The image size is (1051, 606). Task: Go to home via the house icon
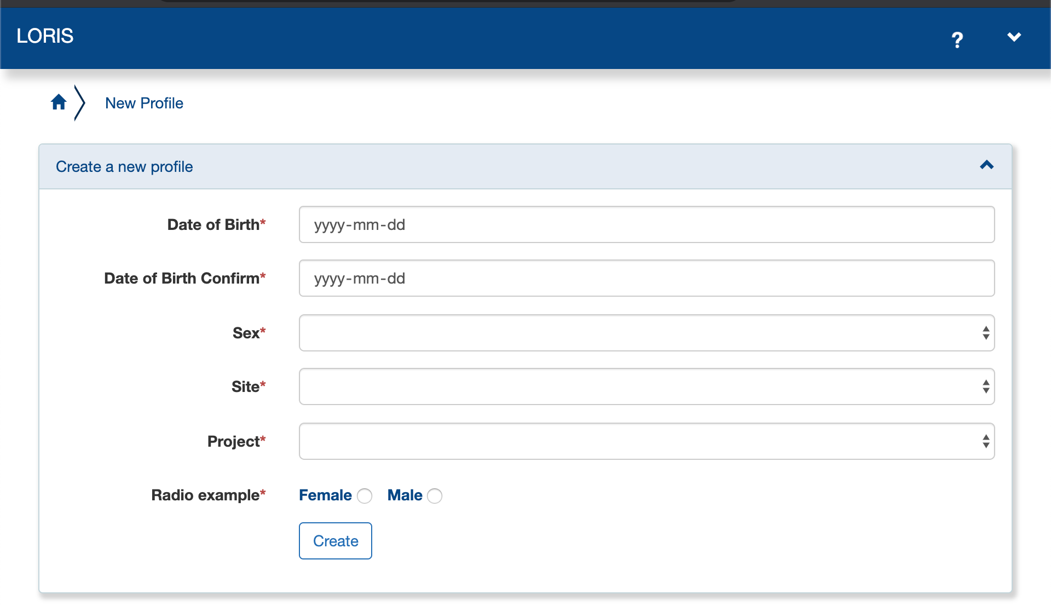[x=59, y=102]
